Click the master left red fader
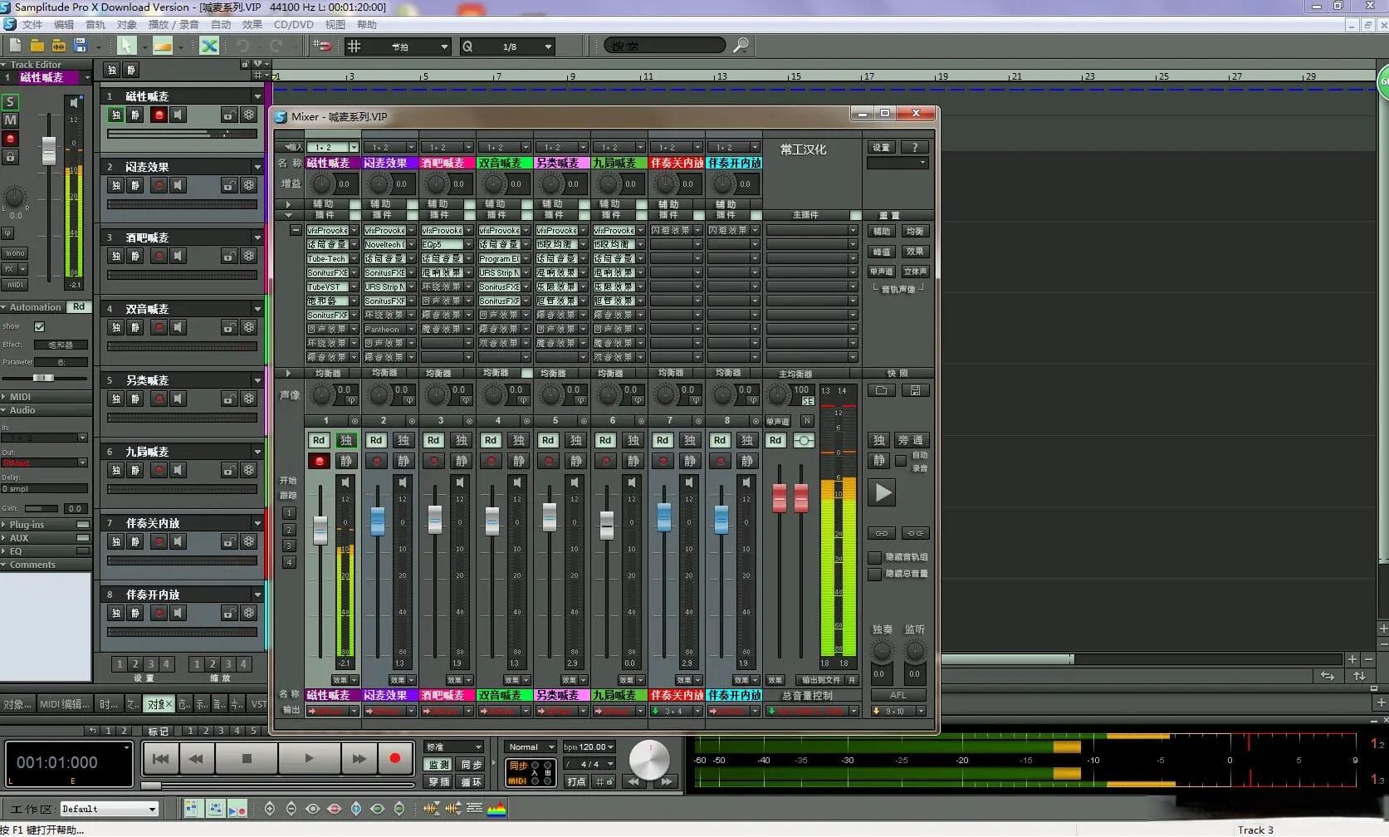This screenshot has height=837, width=1389. click(x=779, y=497)
